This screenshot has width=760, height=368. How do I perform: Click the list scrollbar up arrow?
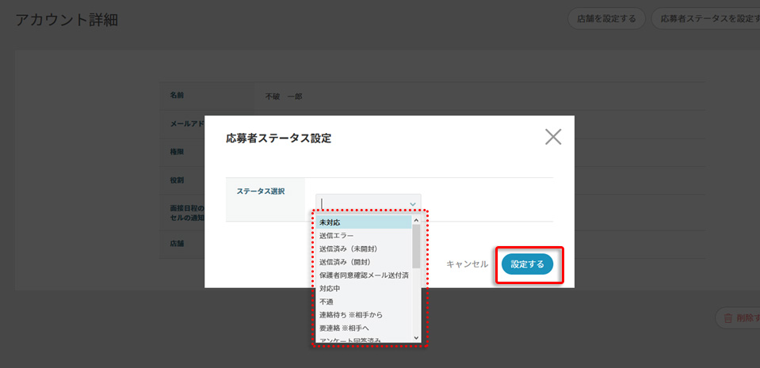[x=417, y=221]
